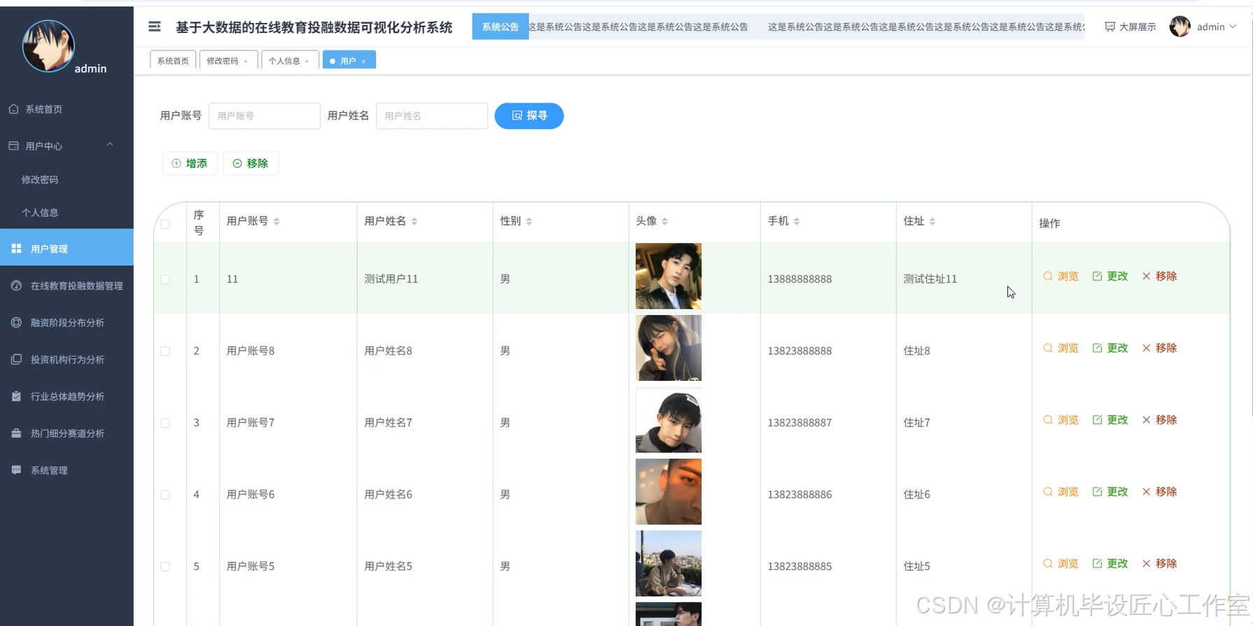Image resolution: width=1253 pixels, height=626 pixels.
Task: Click 更改 for 用户姓名8 row
Action: pos(1110,348)
